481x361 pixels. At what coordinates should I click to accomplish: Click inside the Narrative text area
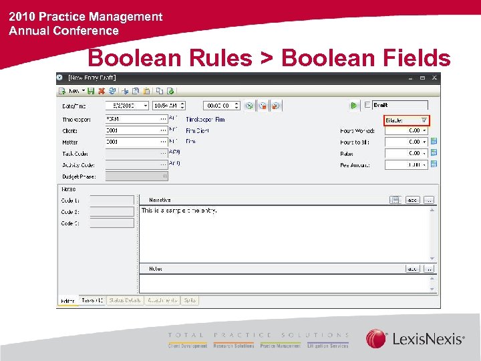[x=285, y=234]
